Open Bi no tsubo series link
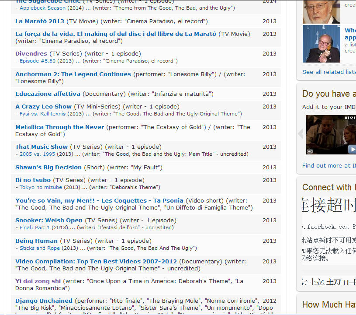This screenshot has height=315, width=356. coord(33,180)
